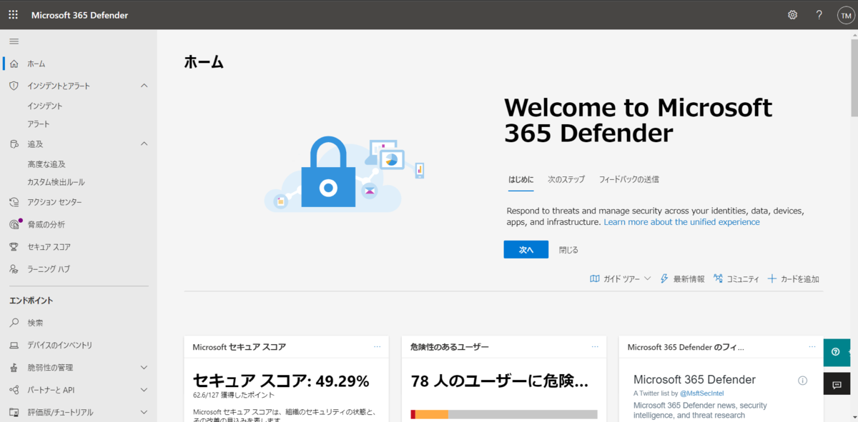Open more options on Microsoft セキュア スコア card

tap(377, 347)
